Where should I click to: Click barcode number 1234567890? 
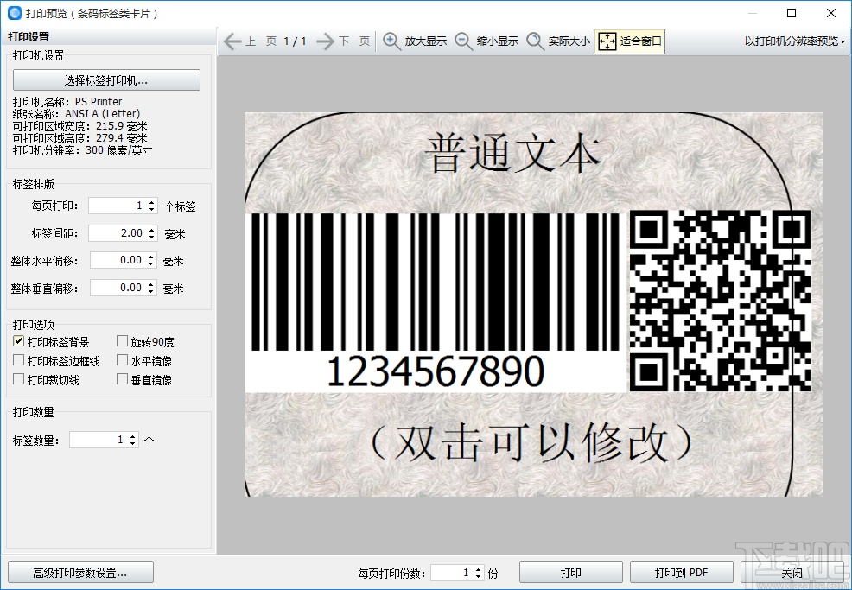[436, 371]
